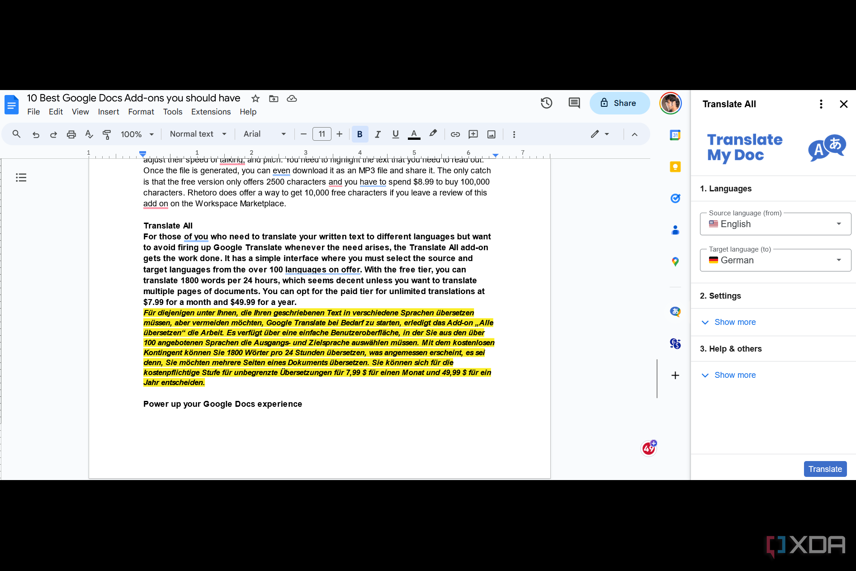Screen dimensions: 856x571
Task: Click the red notification badge extension
Action: [x=649, y=448]
